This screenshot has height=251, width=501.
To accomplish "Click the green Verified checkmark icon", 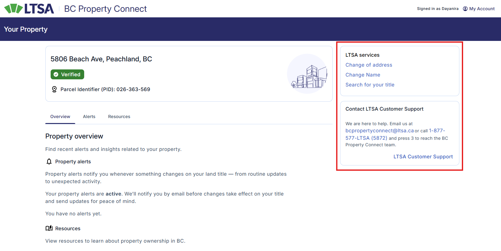I will 56,74.
